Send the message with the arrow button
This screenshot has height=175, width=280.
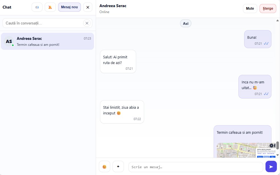[x=271, y=167]
